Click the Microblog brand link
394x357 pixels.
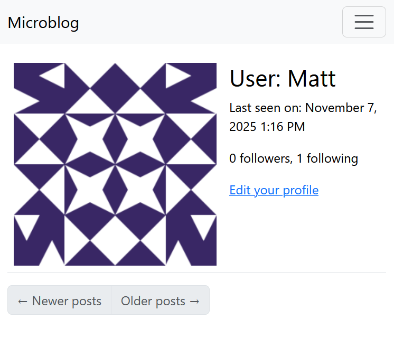(x=43, y=23)
